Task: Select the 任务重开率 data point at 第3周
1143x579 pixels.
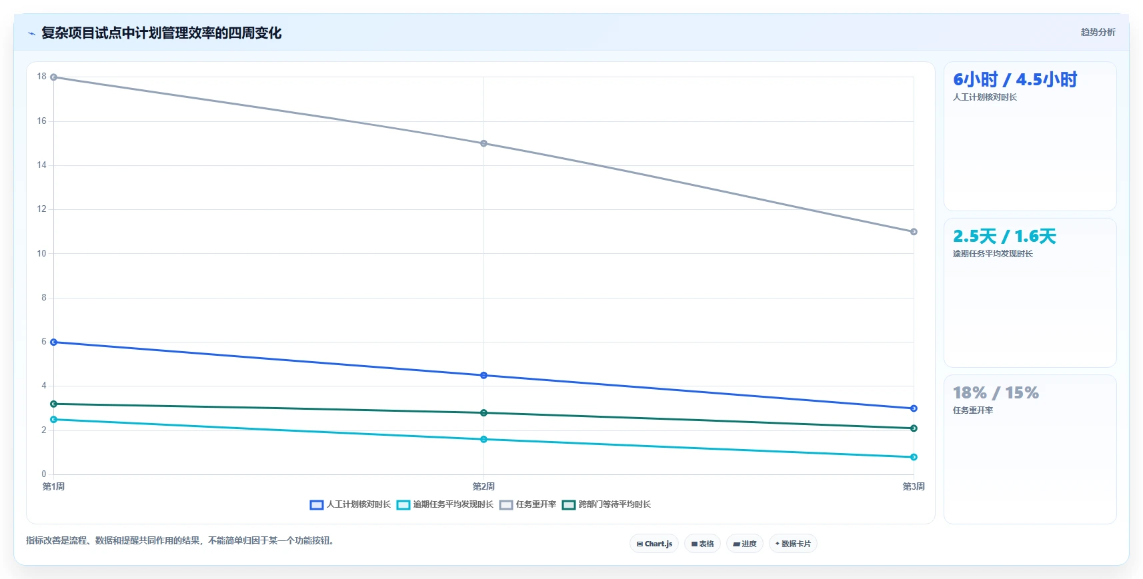Action: 914,232
